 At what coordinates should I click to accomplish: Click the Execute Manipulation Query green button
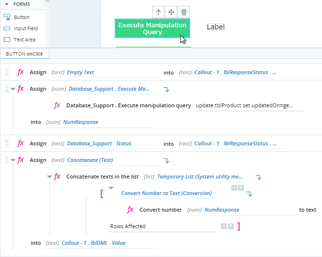point(152,29)
